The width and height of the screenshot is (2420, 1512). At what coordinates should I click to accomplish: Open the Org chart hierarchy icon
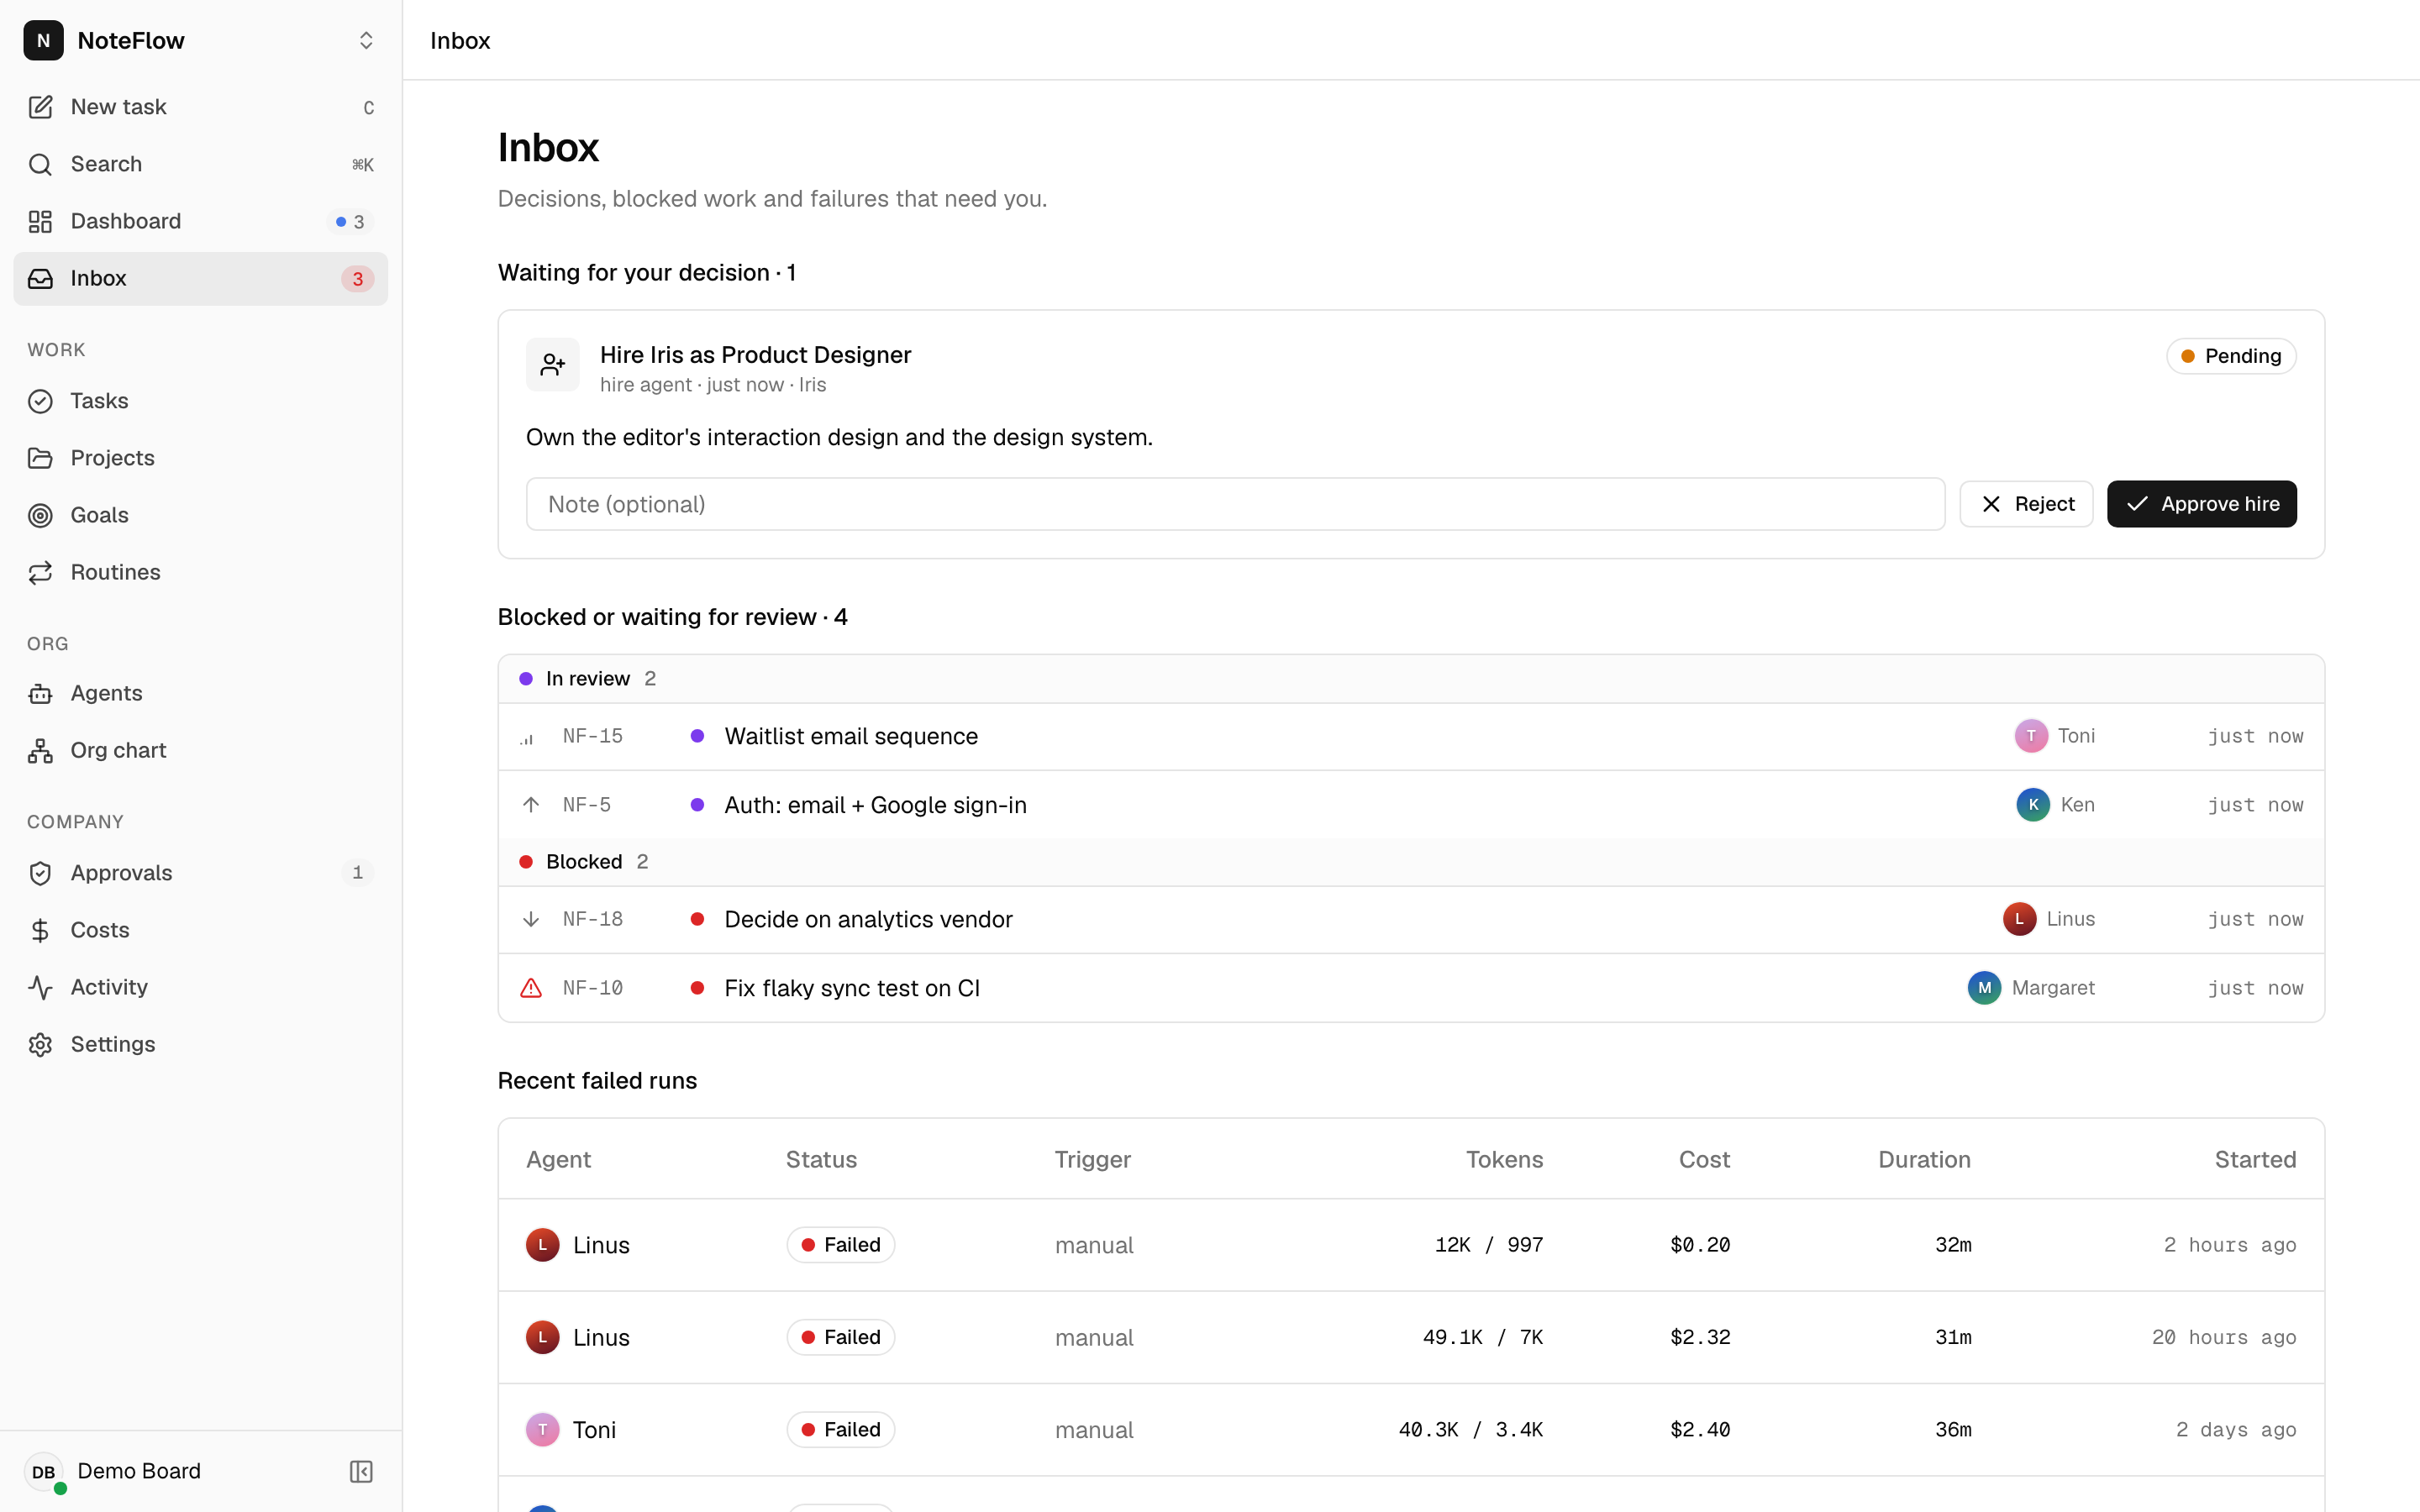coord(40,750)
